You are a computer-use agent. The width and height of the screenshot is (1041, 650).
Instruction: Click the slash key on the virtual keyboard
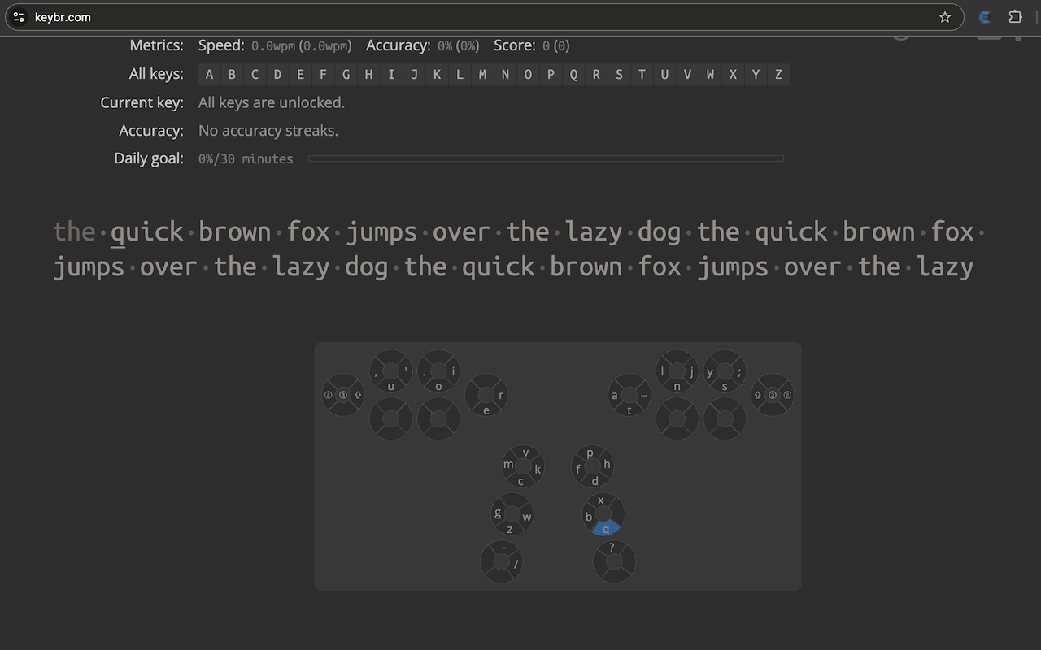point(514,563)
